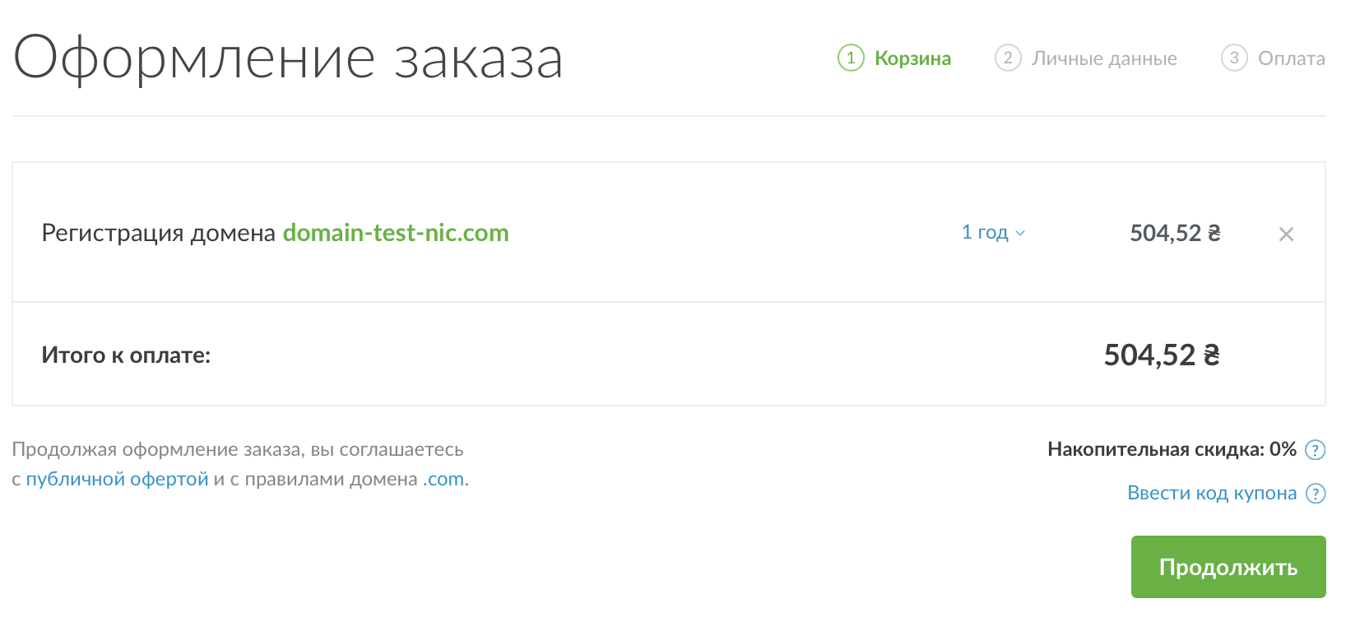Image resolution: width=1346 pixels, height=622 pixels.
Task: Click the domain-test-nic.com domain name
Action: coord(396,233)
